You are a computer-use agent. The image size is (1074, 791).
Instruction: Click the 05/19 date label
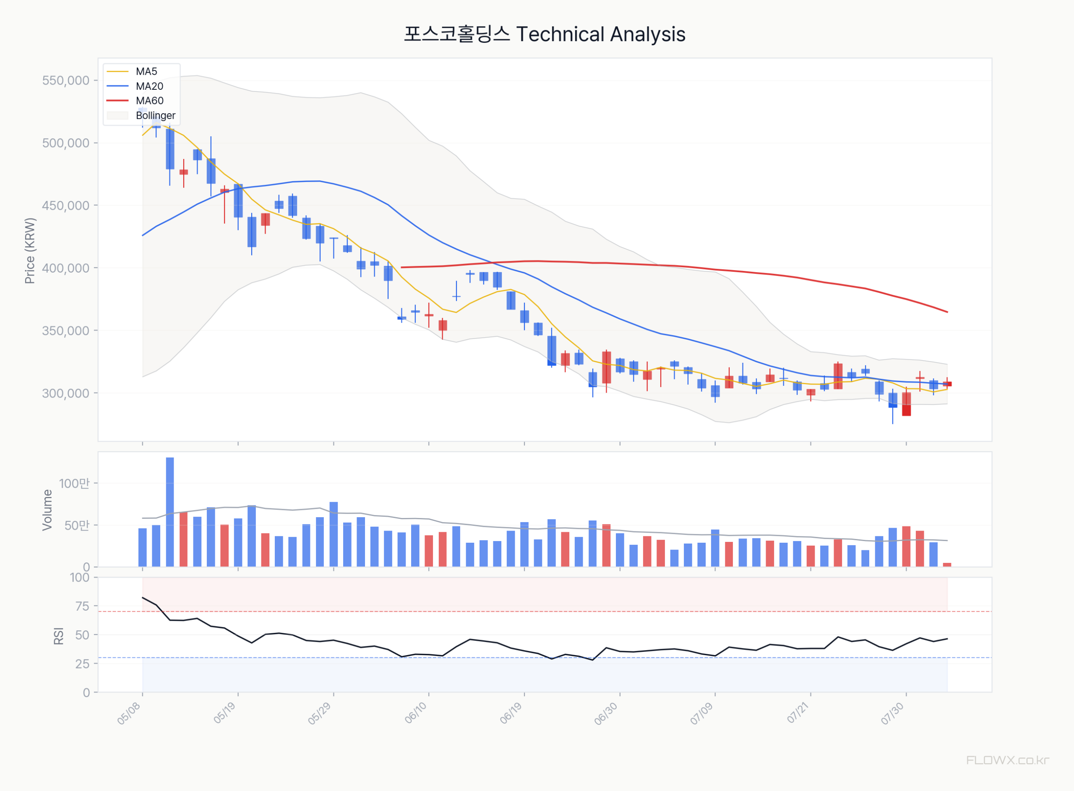point(225,713)
